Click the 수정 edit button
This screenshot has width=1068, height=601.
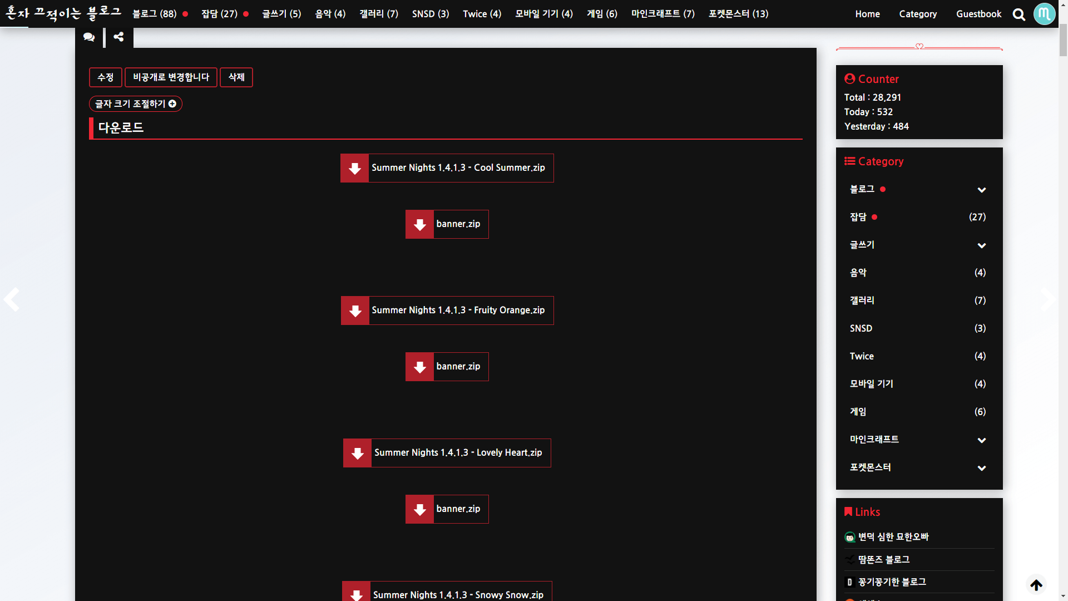coord(105,77)
